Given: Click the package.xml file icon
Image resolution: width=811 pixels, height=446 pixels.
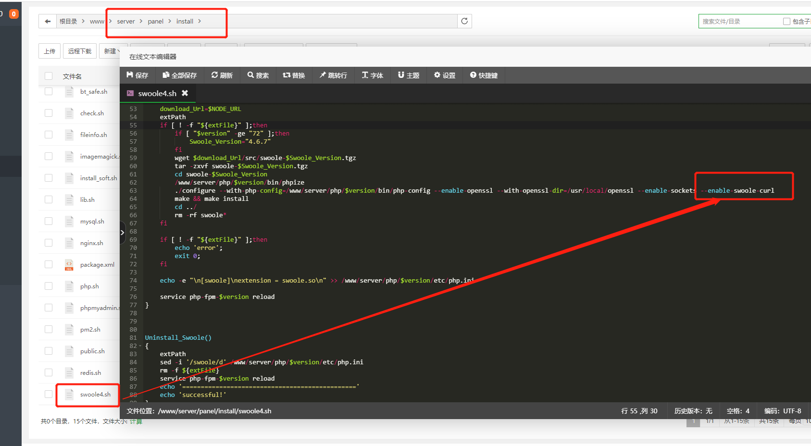Looking at the screenshot, I should click(x=69, y=264).
